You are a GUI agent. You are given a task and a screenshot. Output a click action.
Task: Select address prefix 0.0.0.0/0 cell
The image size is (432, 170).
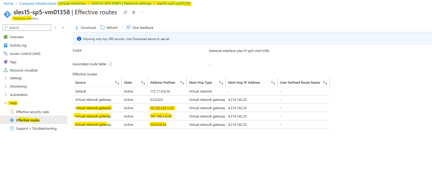tap(156, 100)
